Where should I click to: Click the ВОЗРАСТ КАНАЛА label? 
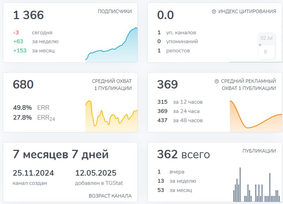coord(110,196)
